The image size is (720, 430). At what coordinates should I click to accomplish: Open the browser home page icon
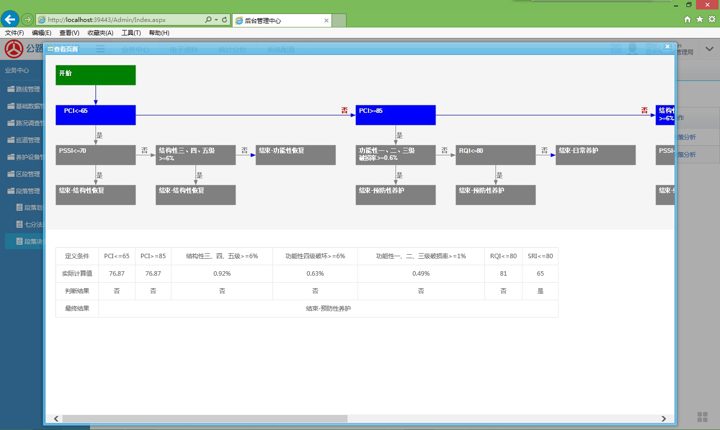coord(687,19)
